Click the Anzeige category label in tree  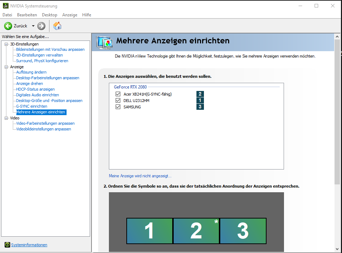pos(17,67)
